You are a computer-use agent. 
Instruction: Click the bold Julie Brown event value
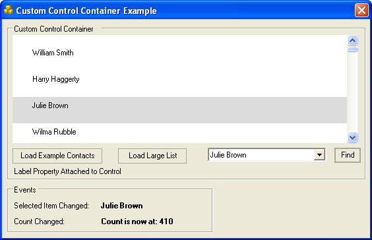122,206
